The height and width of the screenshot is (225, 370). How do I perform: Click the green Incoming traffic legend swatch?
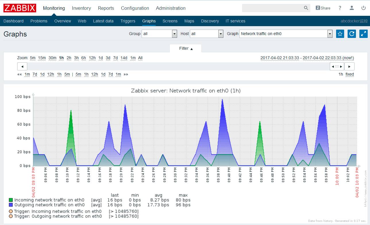(11, 200)
